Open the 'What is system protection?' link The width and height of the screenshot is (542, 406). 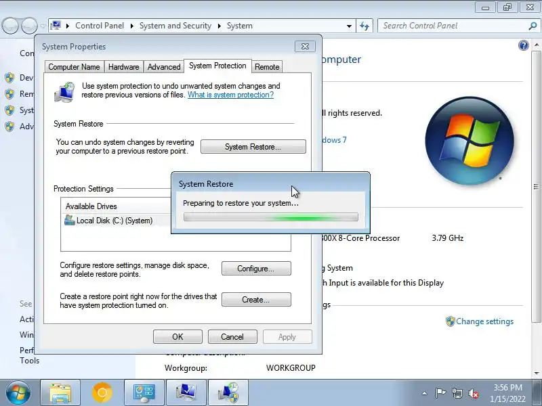[230, 95]
